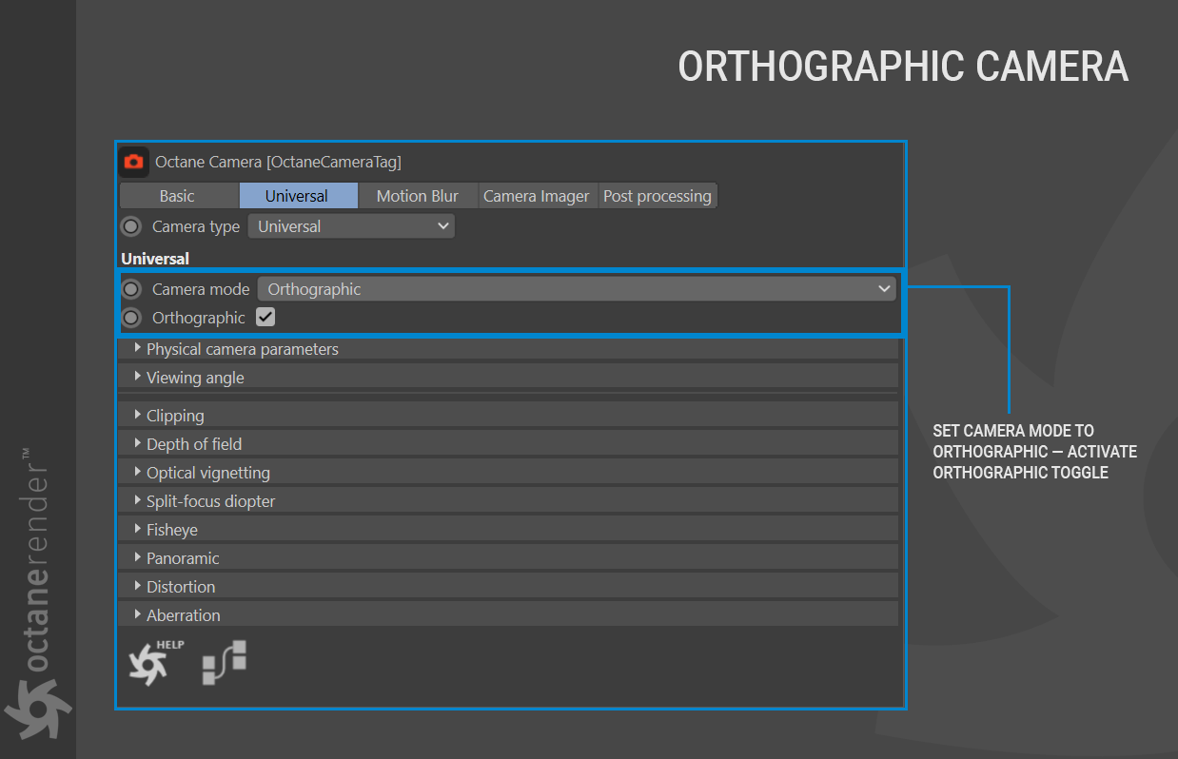1178x759 pixels.
Task: Expand the Clipping section
Action: click(508, 416)
